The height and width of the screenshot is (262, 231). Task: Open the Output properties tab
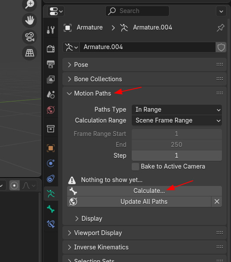[51, 64]
